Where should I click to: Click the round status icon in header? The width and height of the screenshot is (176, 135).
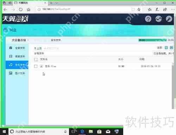[158, 19]
